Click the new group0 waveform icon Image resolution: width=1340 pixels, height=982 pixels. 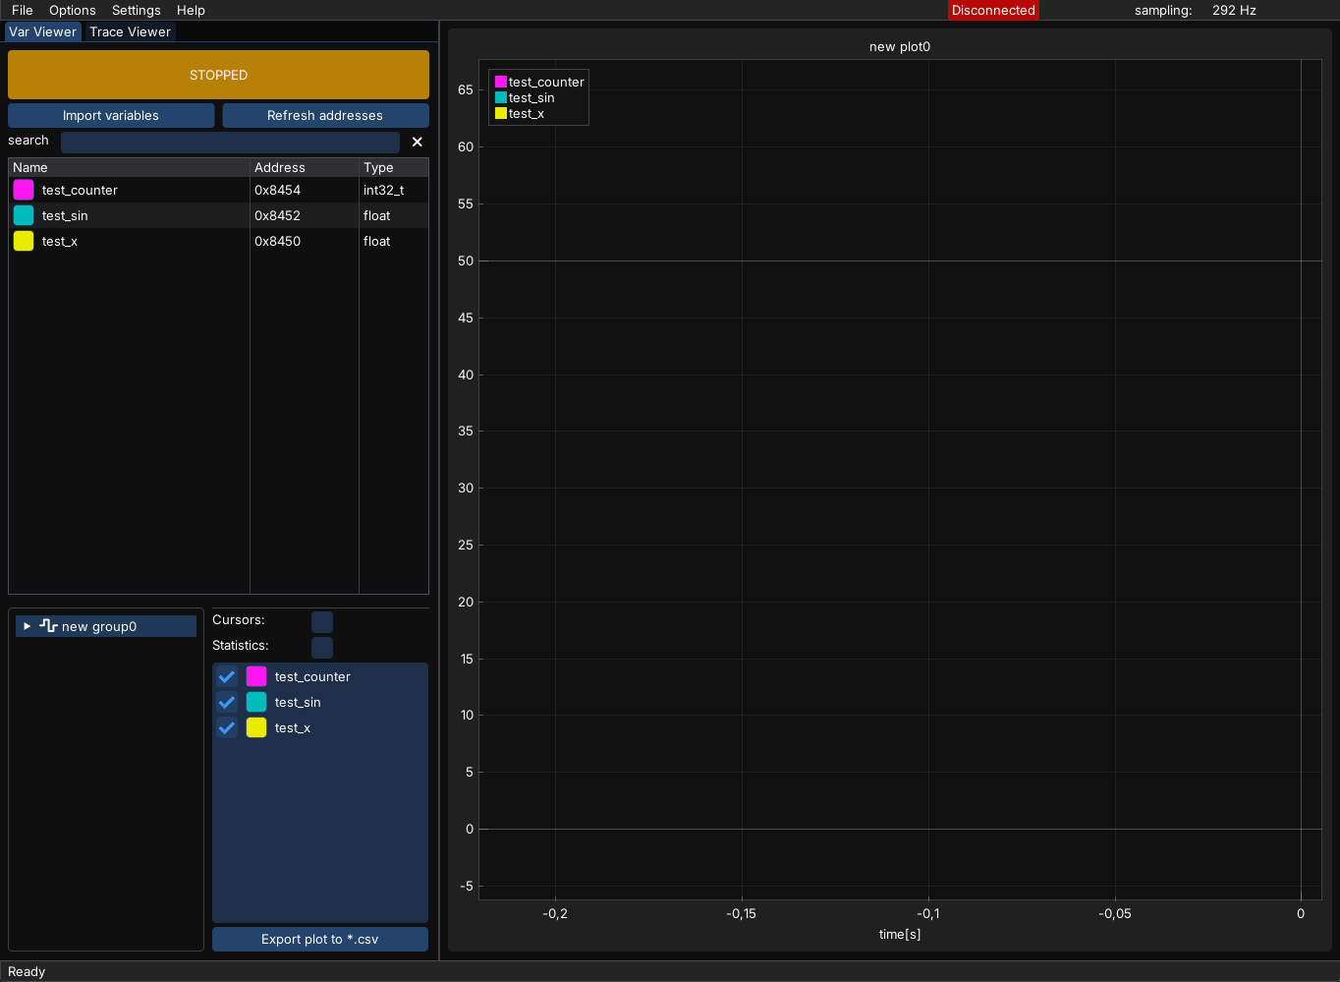[48, 626]
